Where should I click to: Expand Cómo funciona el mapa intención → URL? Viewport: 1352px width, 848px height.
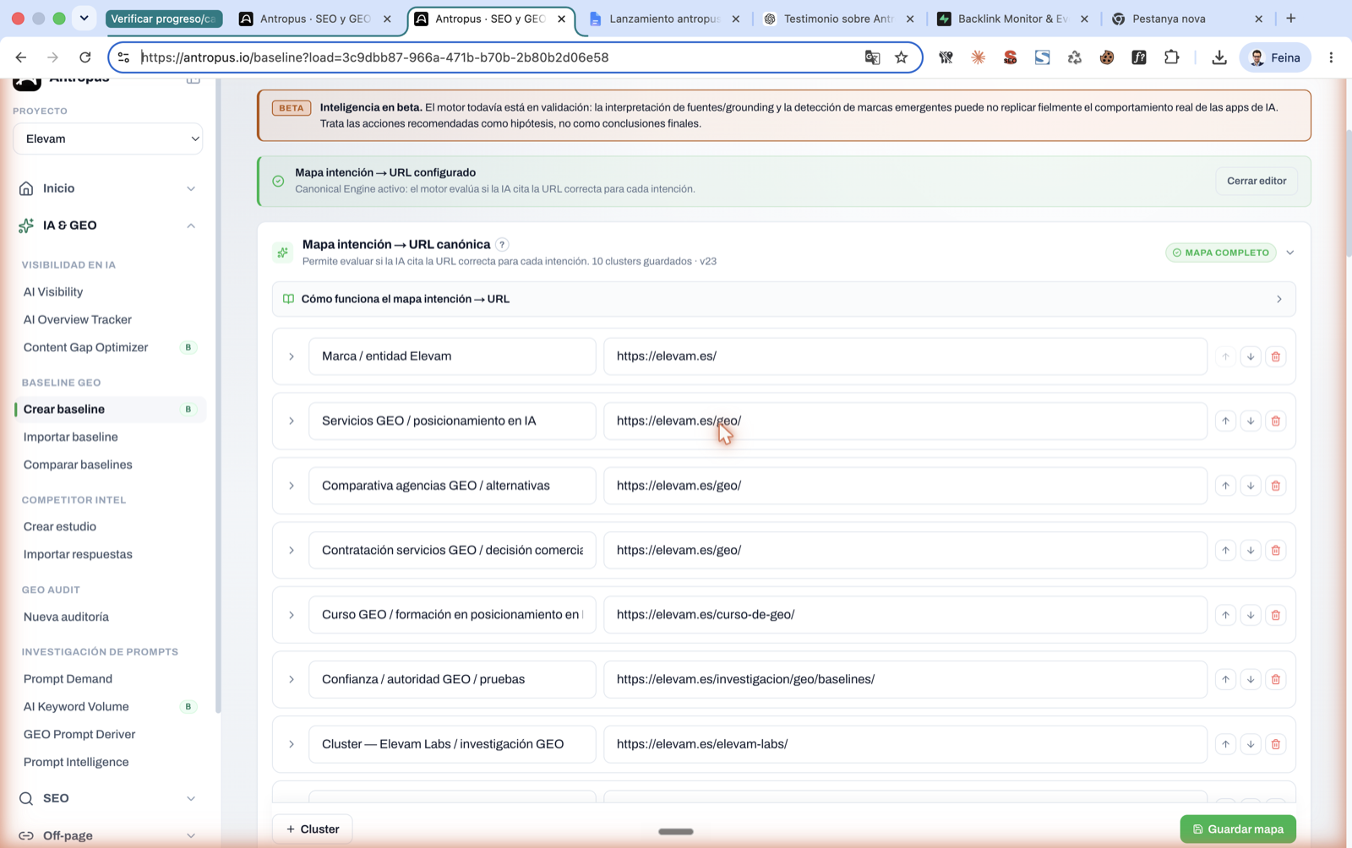pos(783,299)
